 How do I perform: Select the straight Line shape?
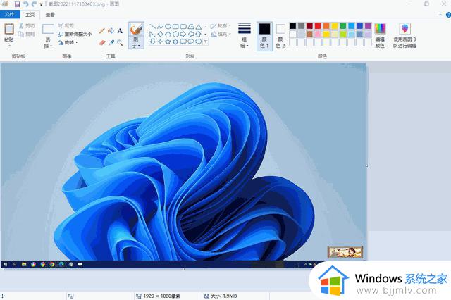[x=152, y=27]
